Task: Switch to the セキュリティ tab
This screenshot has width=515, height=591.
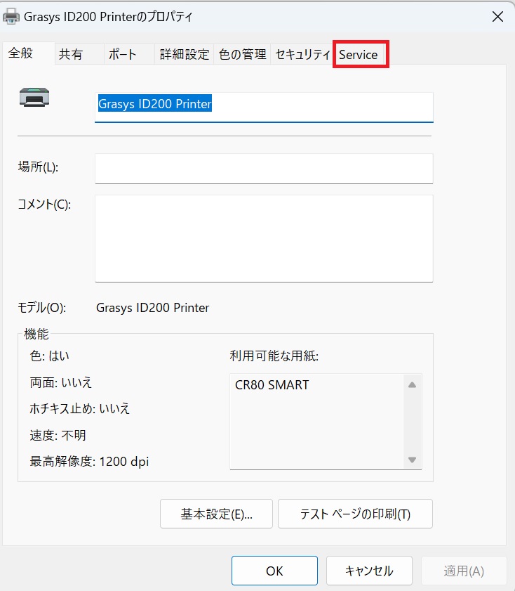Action: coord(302,54)
